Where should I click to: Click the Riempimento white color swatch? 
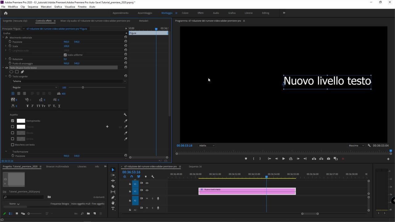(x=21, y=121)
